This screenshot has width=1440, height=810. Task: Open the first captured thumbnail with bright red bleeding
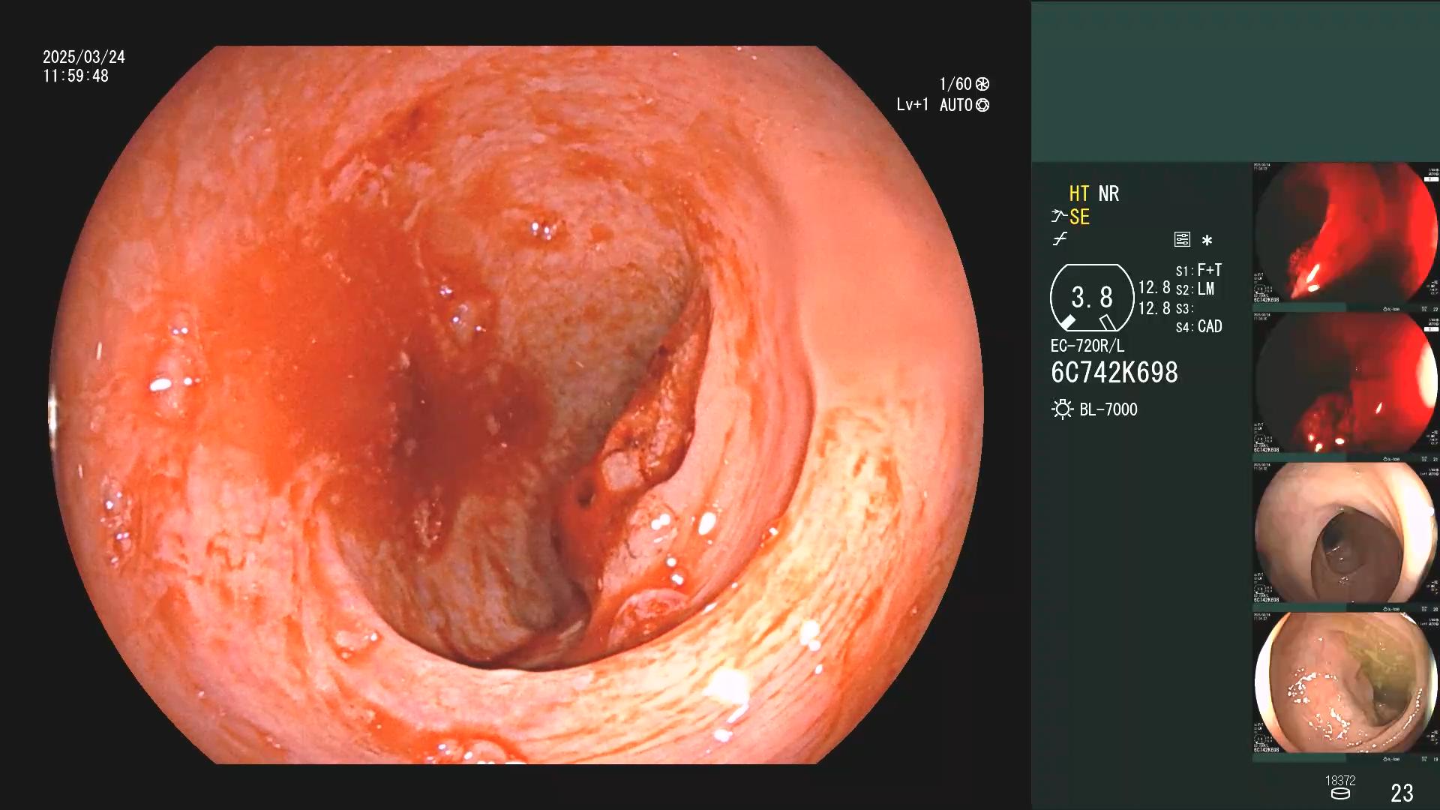click(1346, 233)
